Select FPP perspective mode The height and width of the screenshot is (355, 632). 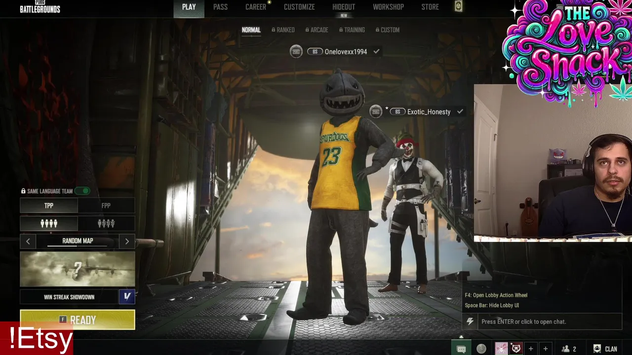pos(106,206)
